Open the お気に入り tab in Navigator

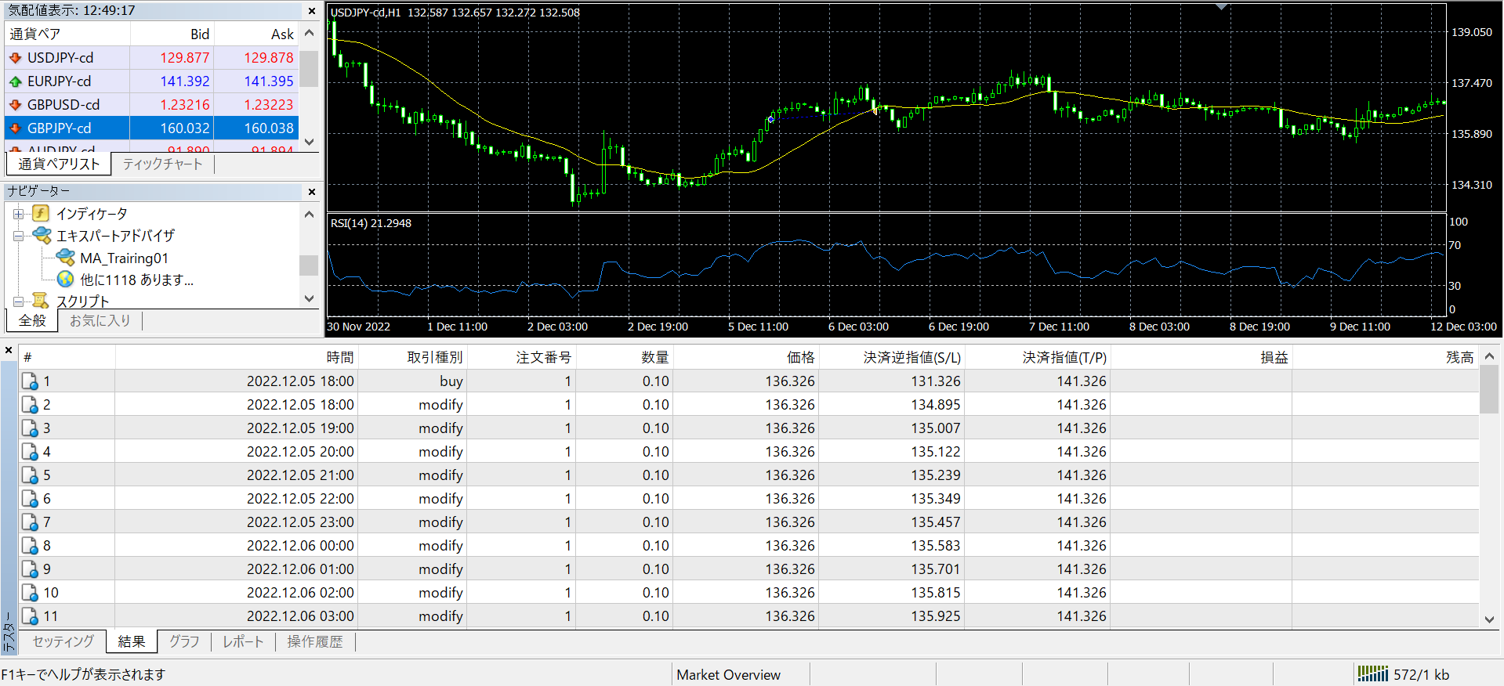(x=100, y=320)
